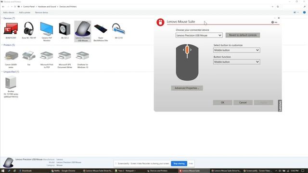This screenshot has height=173, width=308.
Task: Click Remove device in the command bar
Action: (41, 12)
